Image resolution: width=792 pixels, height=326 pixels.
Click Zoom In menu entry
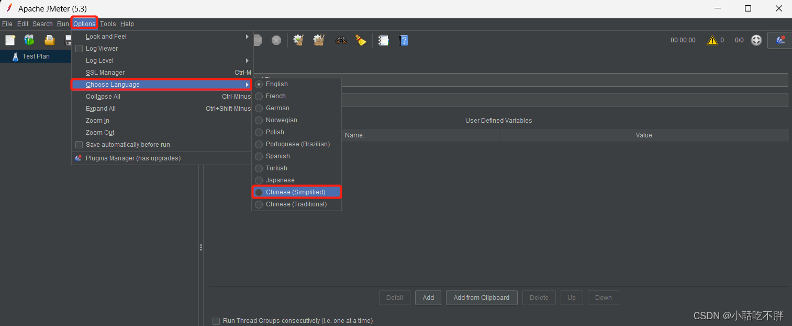[x=162, y=121]
